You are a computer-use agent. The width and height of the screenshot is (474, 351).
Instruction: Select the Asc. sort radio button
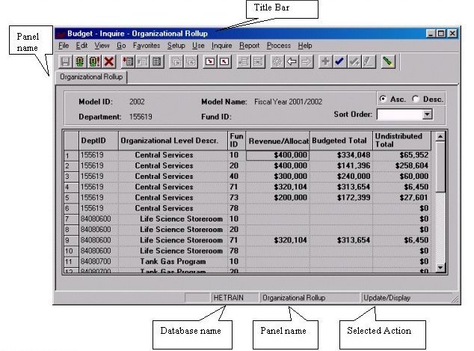coord(384,99)
